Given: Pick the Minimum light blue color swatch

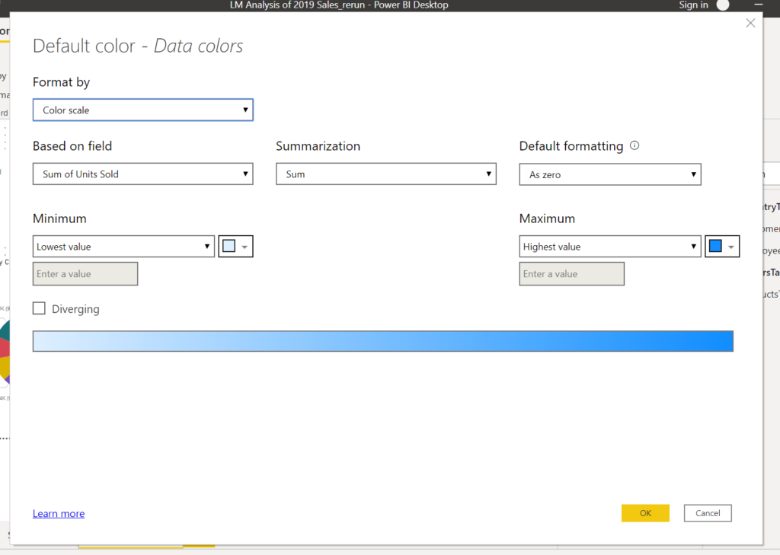Looking at the screenshot, I should tap(229, 247).
